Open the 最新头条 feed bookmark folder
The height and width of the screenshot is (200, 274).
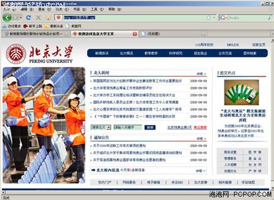pyautogui.click(x=54, y=26)
